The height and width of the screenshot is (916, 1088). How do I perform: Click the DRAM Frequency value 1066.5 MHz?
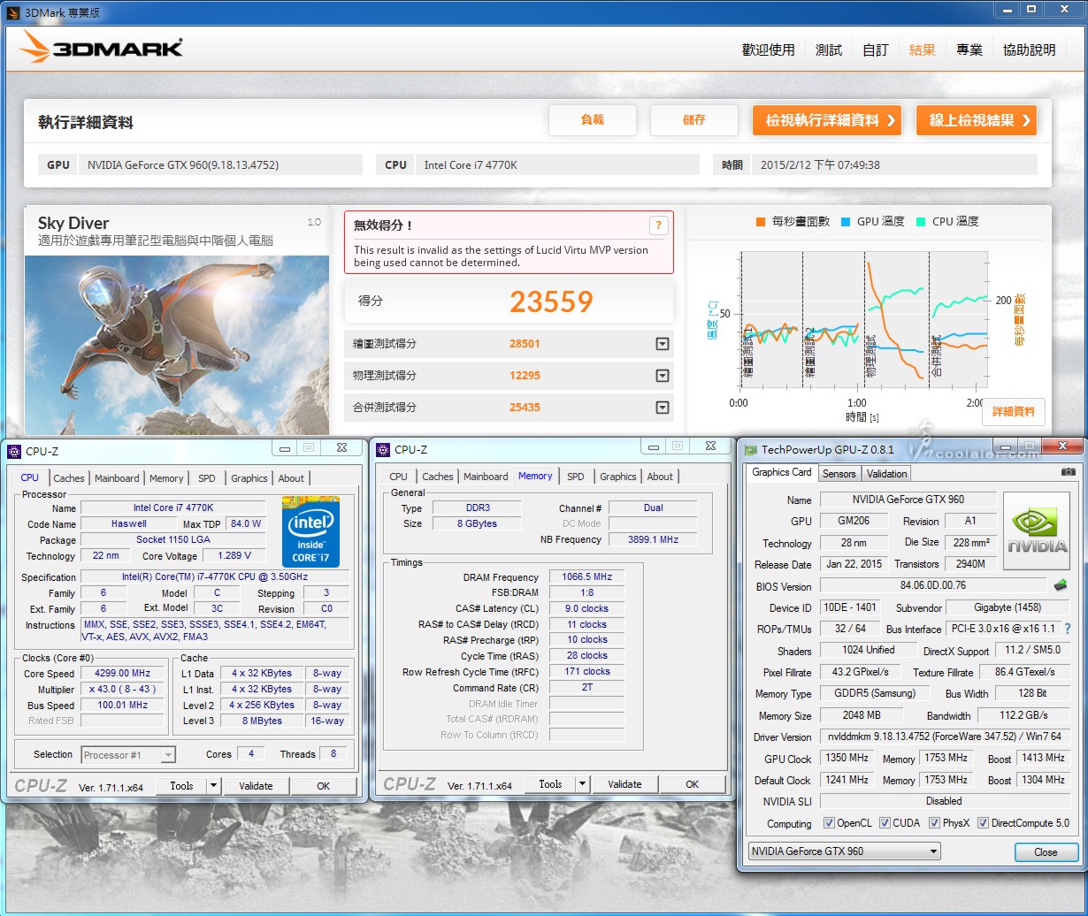click(x=586, y=576)
